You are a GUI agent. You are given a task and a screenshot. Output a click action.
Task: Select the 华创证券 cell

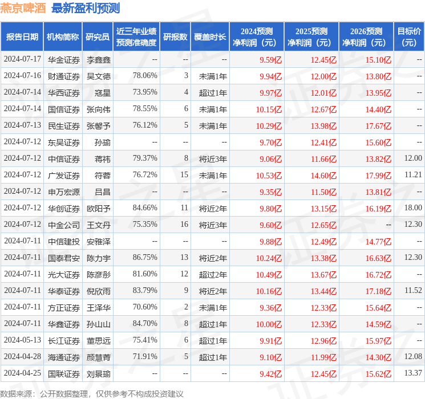(x=64, y=209)
